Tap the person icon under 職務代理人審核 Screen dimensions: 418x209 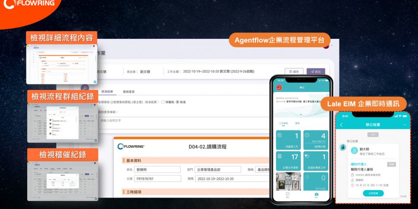[x=352, y=180]
